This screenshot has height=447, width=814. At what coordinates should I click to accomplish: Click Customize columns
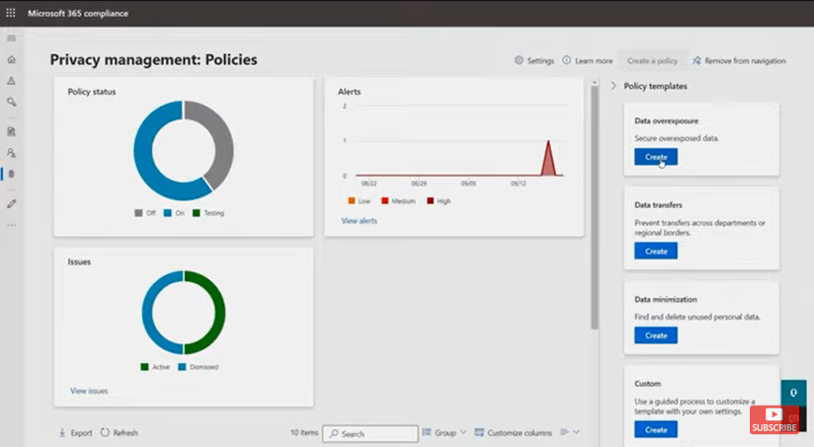(x=514, y=432)
